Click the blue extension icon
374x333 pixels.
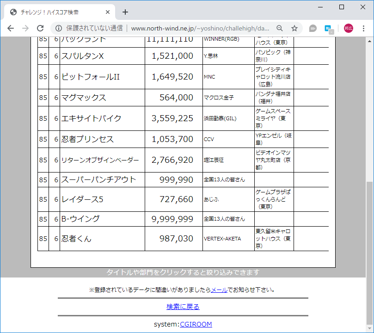[328, 28]
